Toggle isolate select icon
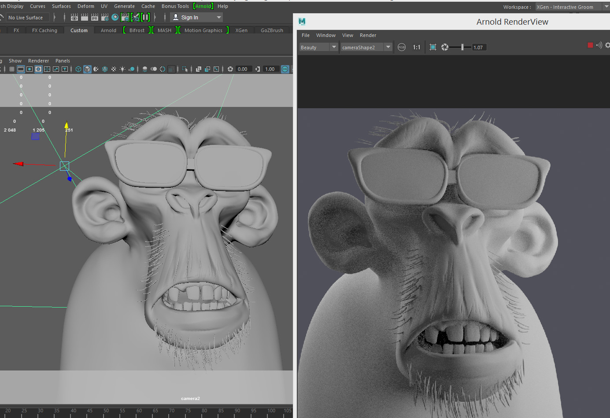The image size is (610, 418). tap(185, 69)
